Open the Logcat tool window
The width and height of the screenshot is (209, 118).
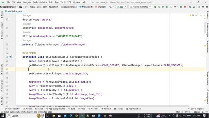39,109
